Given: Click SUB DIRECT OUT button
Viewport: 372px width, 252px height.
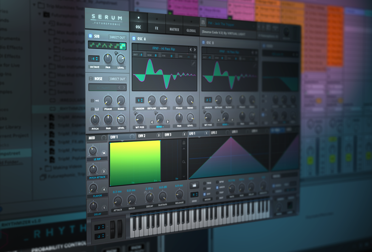Looking at the screenshot, I should [x=117, y=37].
